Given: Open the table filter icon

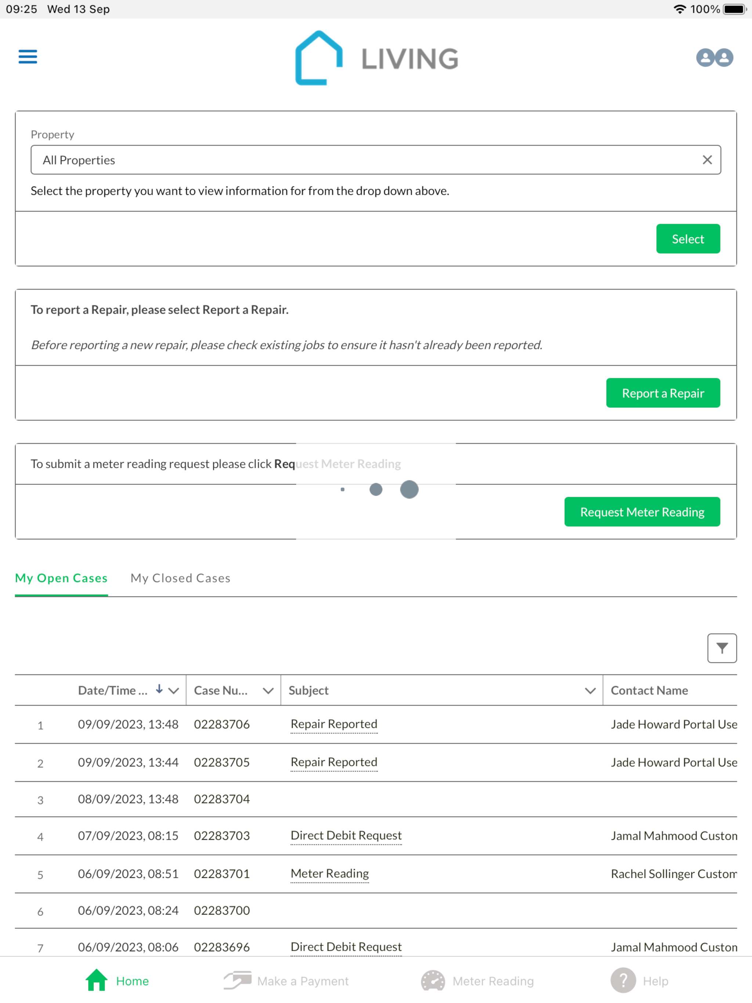Looking at the screenshot, I should pos(722,648).
